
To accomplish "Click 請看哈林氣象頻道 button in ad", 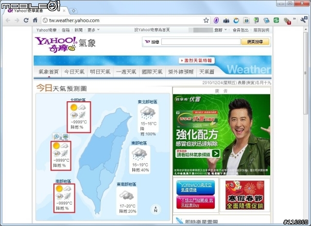I will point(198,153).
